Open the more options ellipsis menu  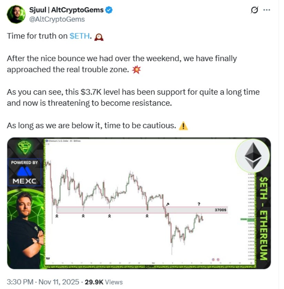[266, 10]
